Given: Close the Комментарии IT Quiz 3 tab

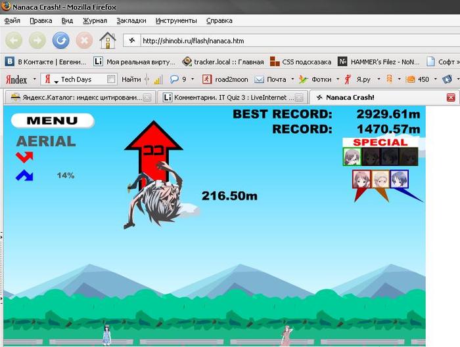Looking at the screenshot, I should click(298, 98).
